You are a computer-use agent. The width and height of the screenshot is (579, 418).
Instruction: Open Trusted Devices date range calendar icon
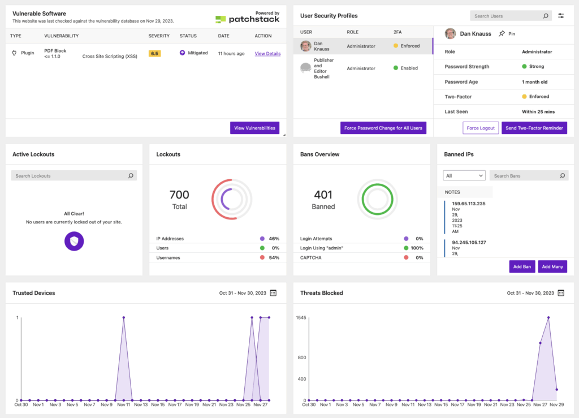273,293
